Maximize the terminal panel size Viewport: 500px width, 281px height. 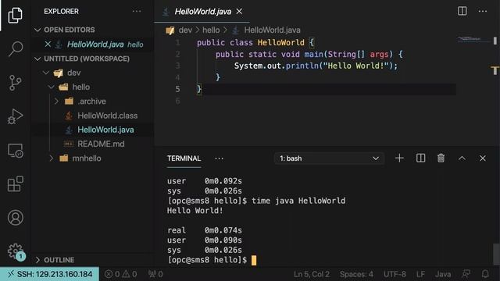(x=462, y=158)
